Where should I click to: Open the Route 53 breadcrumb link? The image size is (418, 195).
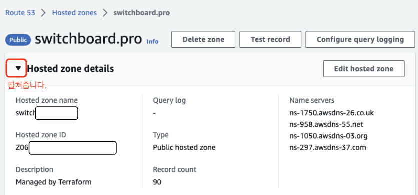tap(20, 13)
